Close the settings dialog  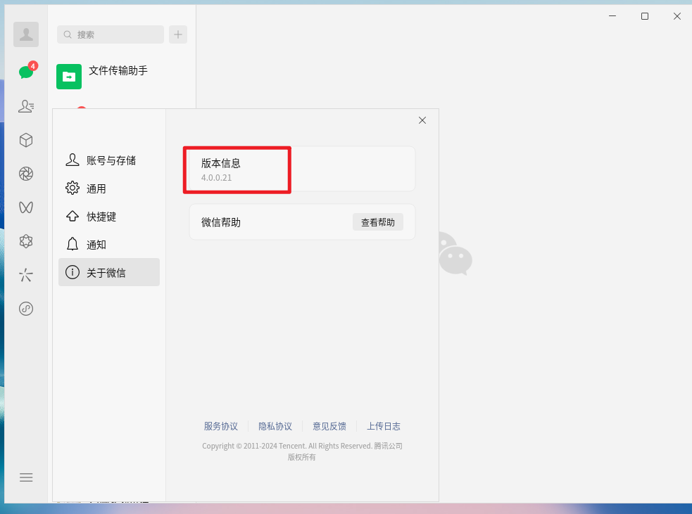[422, 120]
